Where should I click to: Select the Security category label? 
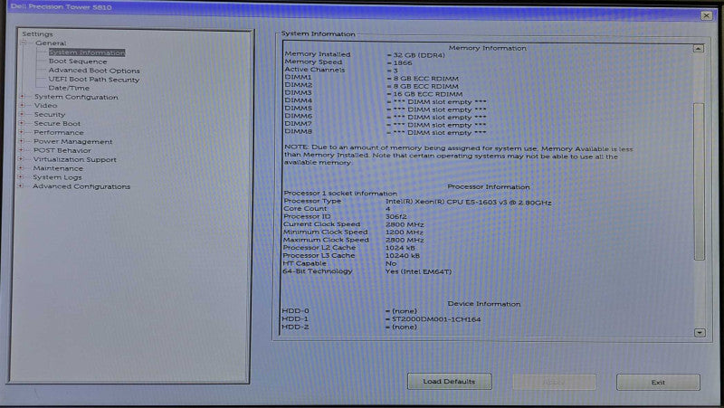click(x=50, y=115)
